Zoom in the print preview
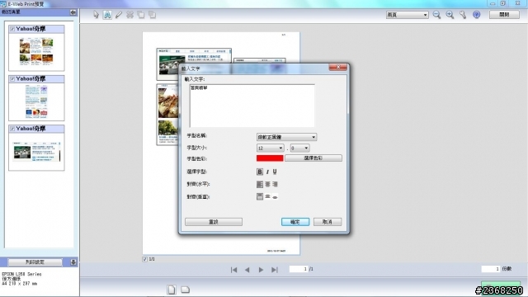Screen dimensions: 528x297 pos(450,15)
